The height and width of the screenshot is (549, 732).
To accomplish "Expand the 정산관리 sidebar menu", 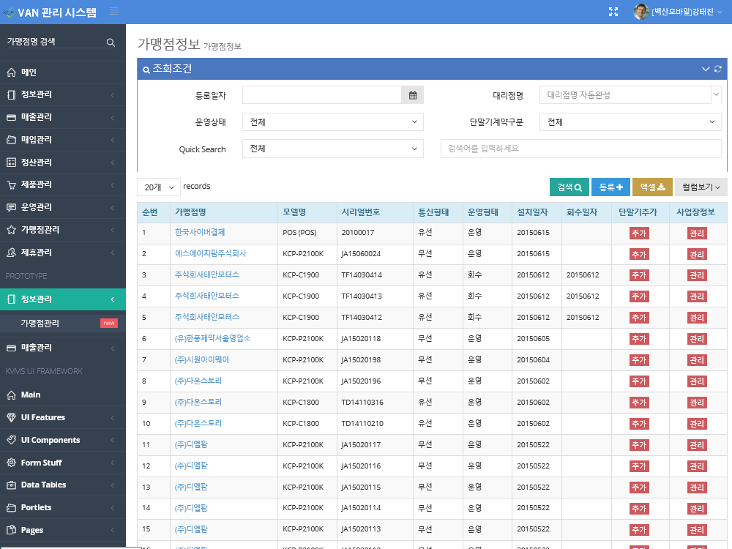I will click(62, 163).
